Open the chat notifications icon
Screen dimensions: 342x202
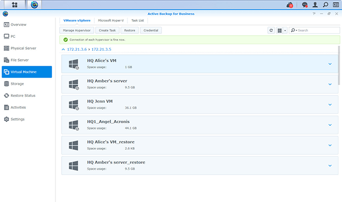click(305, 5)
